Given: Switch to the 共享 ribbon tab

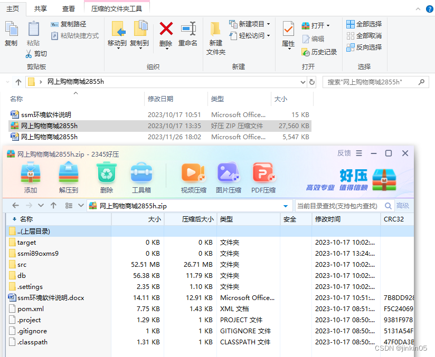Looking at the screenshot, I should pos(40,8).
